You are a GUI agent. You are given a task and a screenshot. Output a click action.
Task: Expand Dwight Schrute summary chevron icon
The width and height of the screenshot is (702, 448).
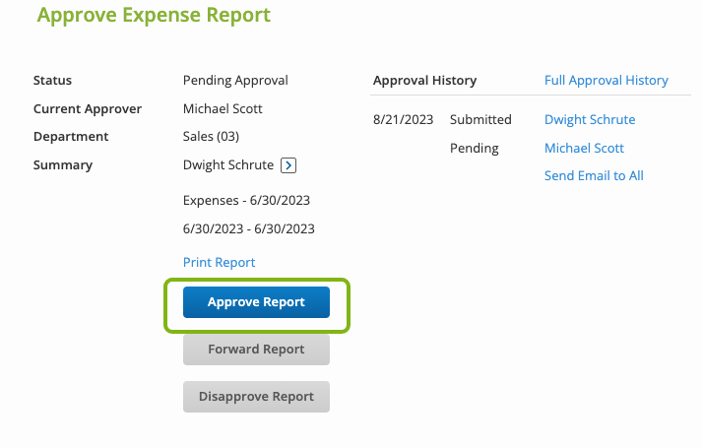pyautogui.click(x=288, y=165)
